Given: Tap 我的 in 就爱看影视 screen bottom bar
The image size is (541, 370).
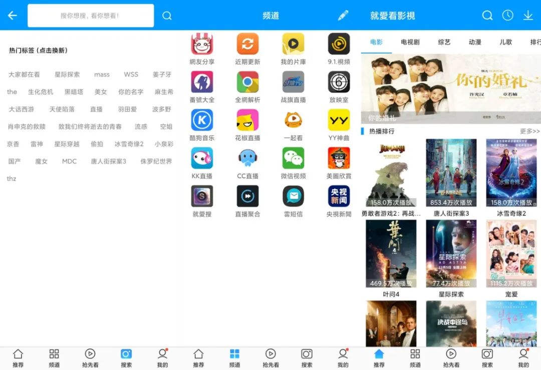Looking at the screenshot, I should point(523,358).
